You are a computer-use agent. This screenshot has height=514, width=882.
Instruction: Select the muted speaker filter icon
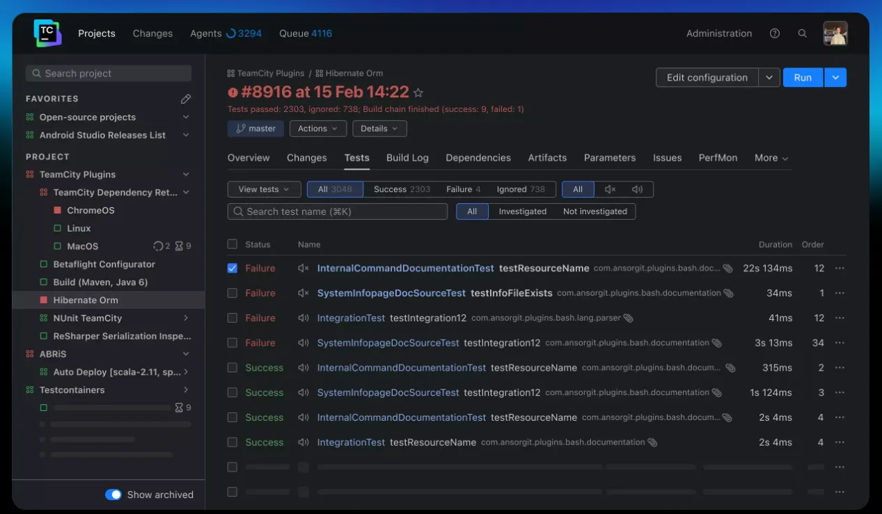coord(611,189)
